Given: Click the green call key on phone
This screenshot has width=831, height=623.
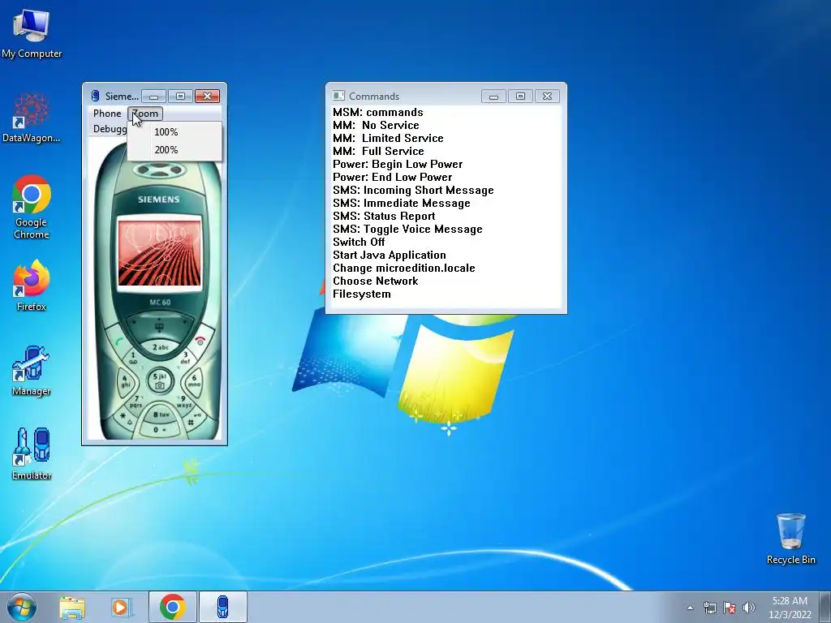Looking at the screenshot, I should (118, 341).
